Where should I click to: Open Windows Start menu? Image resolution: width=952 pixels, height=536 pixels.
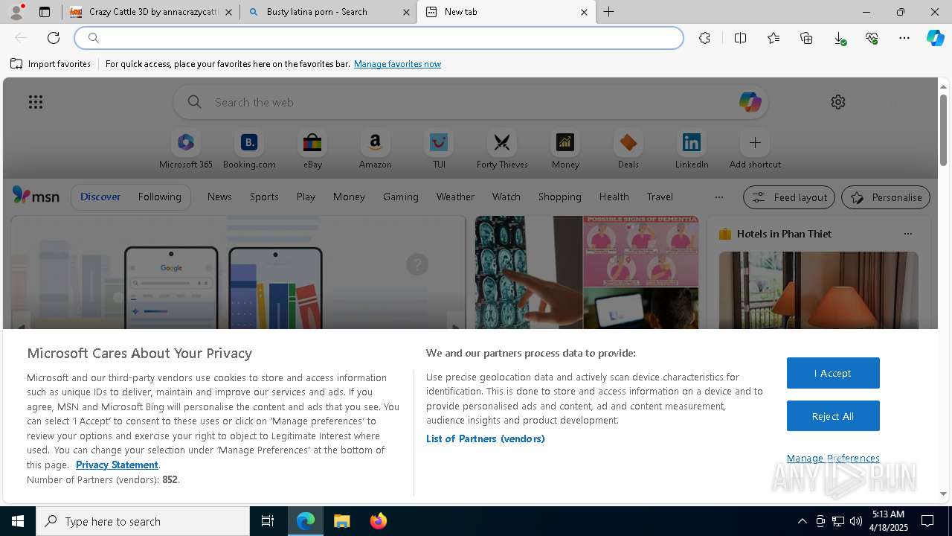(x=18, y=521)
